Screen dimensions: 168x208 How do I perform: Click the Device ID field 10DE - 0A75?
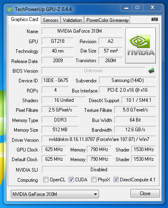point(55,80)
